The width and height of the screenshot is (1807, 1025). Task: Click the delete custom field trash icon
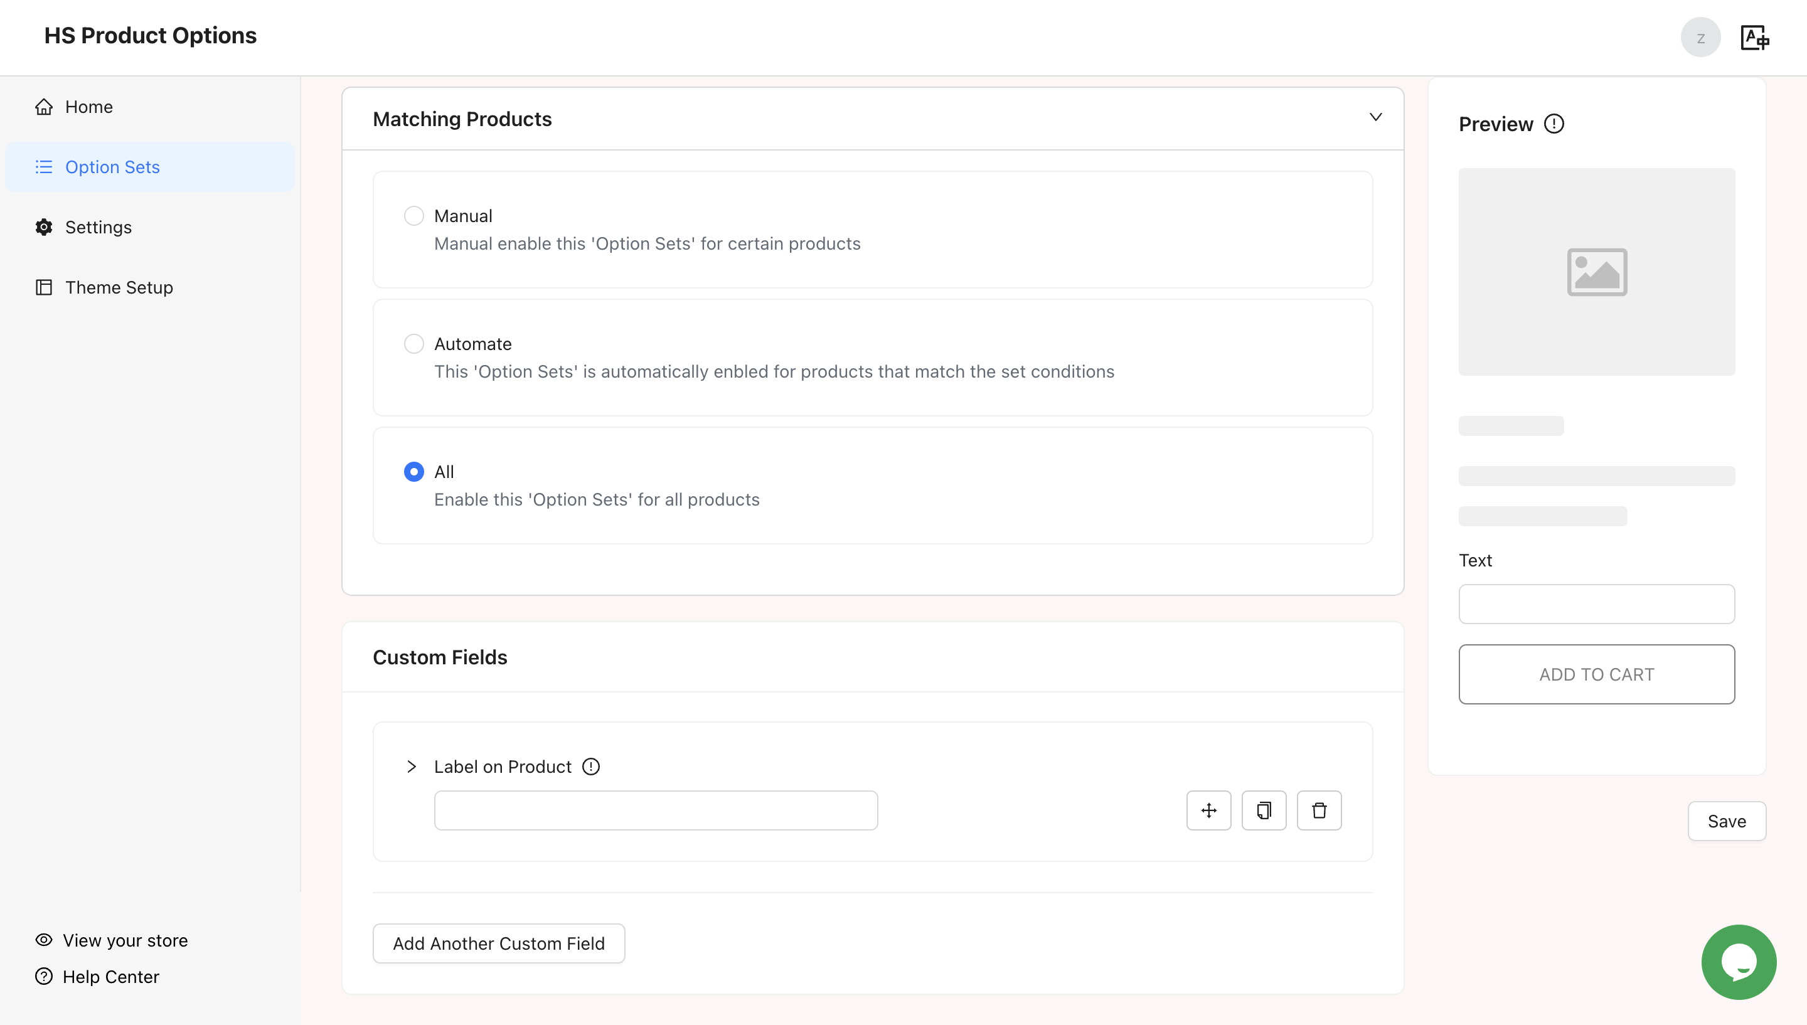tap(1319, 810)
